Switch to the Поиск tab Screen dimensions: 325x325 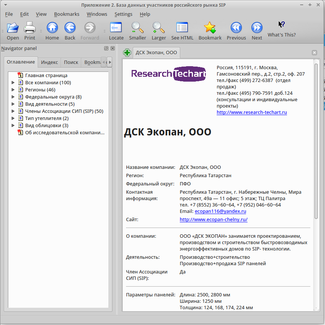pos(71,62)
